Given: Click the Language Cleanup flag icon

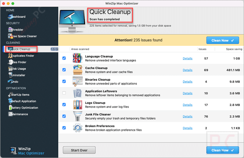Looking at the screenshot, I should (77, 58).
